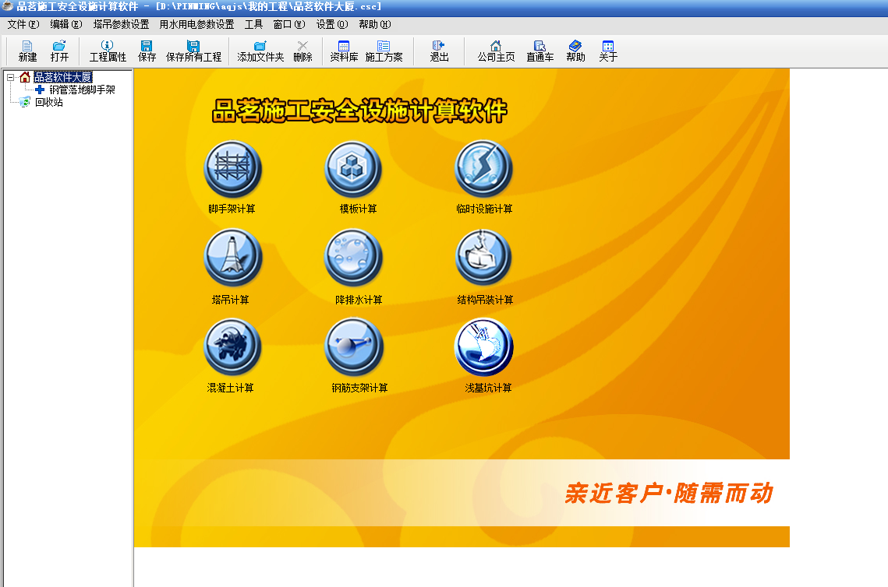Viewport: 888px width, 587px height.
Task: Launch 浅基坑计算 shallow pit module
Action: [x=483, y=346]
